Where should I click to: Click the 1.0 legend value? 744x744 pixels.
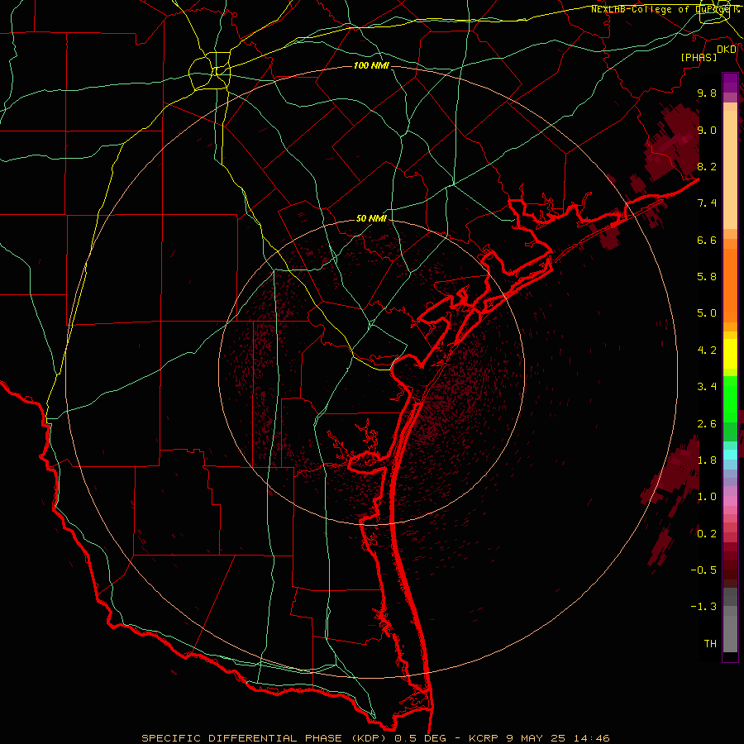point(707,497)
